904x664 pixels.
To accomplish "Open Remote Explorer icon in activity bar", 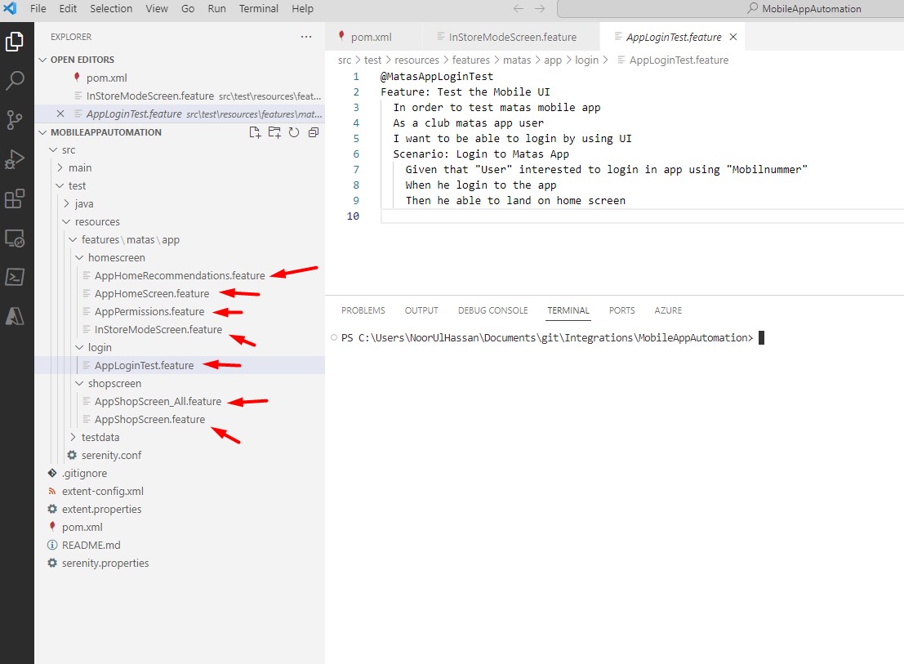I will click(15, 238).
